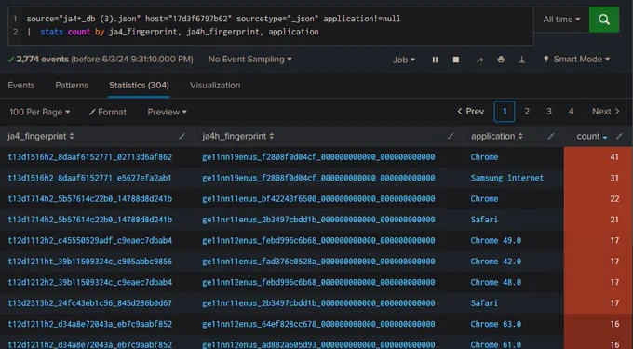
Task: Share the search job
Action: click(x=479, y=60)
